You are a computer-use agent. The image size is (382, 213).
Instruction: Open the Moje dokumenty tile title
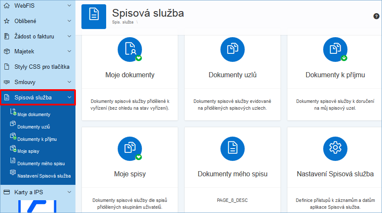tap(130, 75)
